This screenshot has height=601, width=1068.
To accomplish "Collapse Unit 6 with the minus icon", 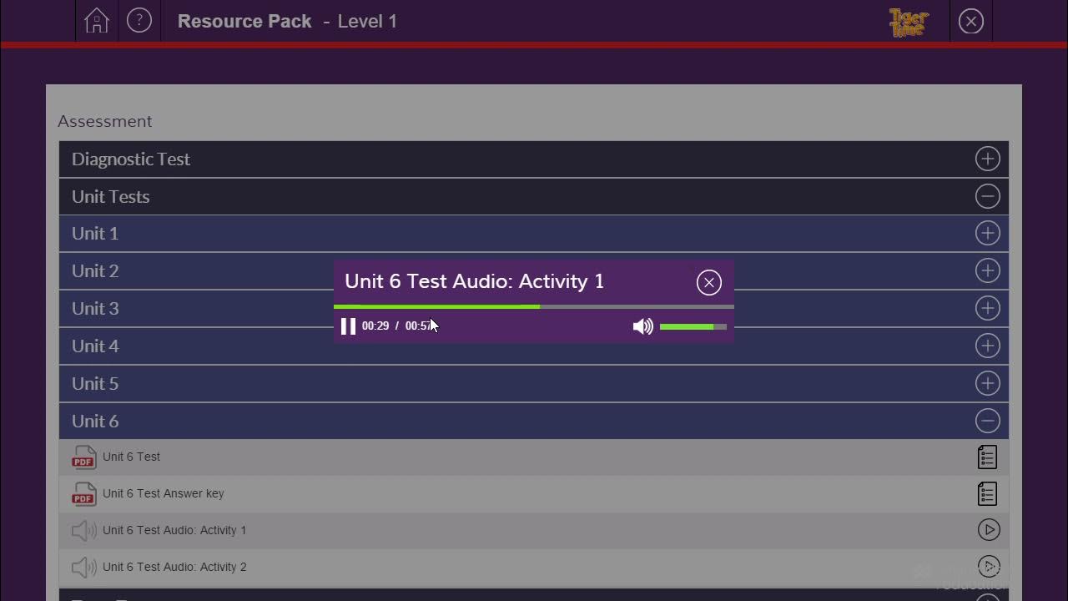I will click(987, 421).
